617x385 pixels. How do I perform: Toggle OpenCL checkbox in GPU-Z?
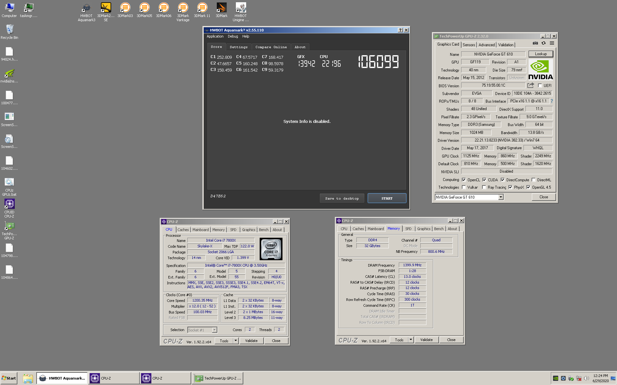click(x=464, y=180)
